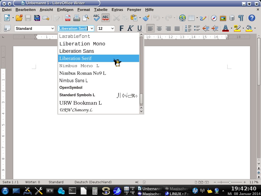
Task: Increase the paragraph indent
Action: point(215,28)
